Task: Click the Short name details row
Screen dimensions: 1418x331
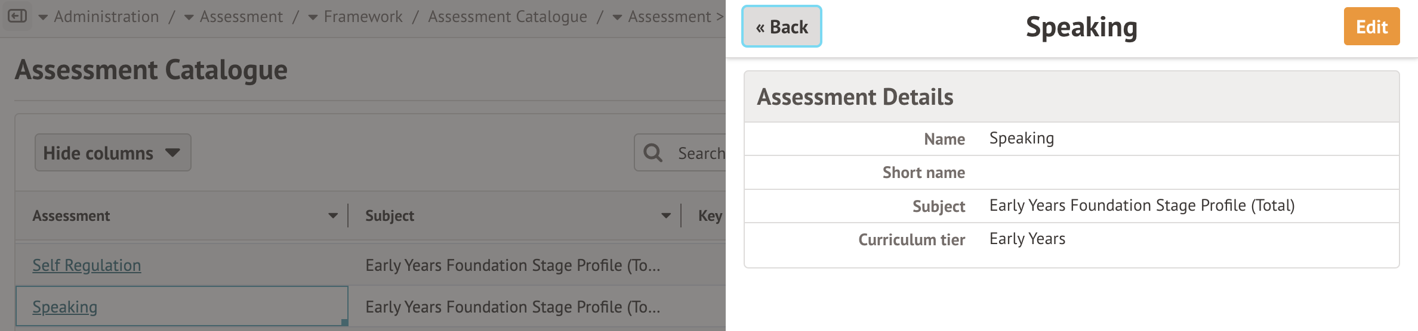Action: click(1071, 173)
